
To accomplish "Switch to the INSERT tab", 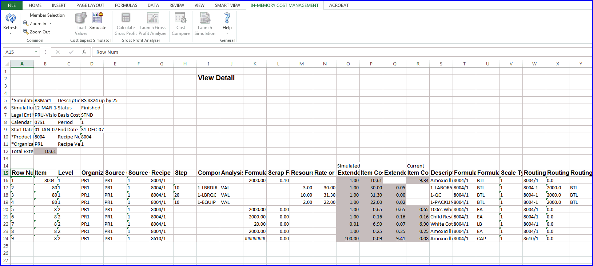I will (x=59, y=5).
